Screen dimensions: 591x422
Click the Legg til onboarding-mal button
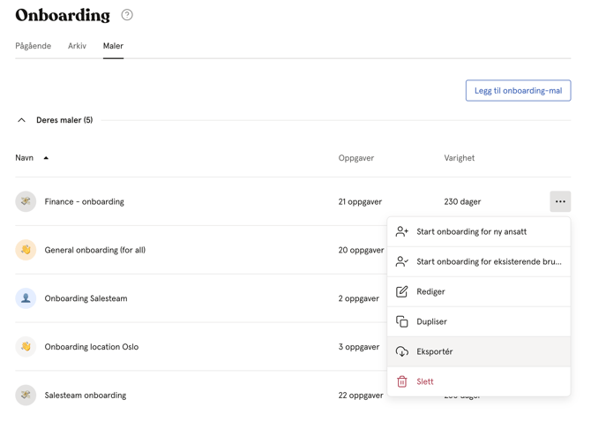point(518,91)
